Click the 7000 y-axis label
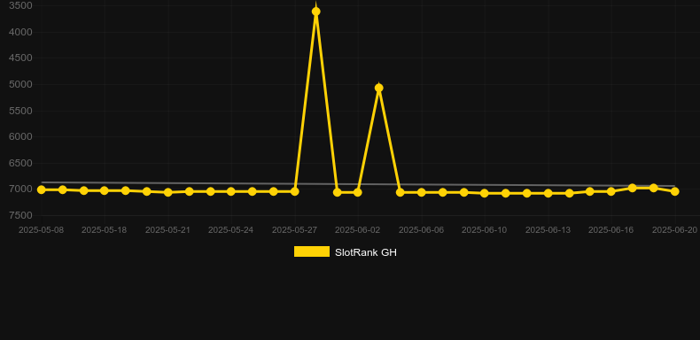The width and height of the screenshot is (700, 340). pos(20,189)
